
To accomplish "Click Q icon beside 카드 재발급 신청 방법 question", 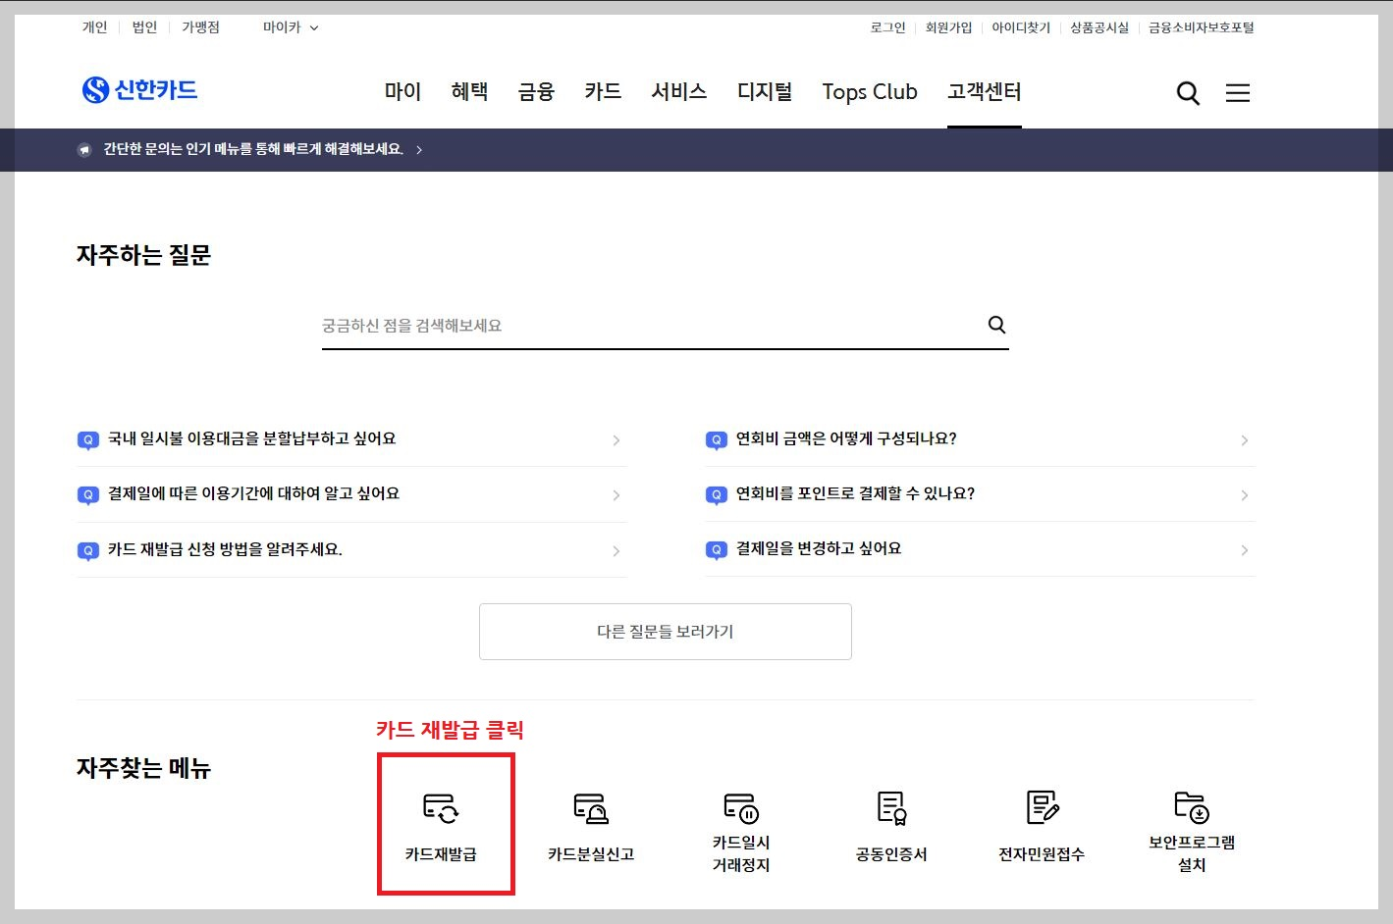I will (87, 550).
